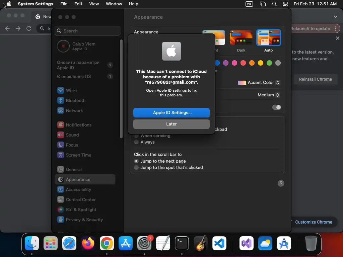Reload page in Chrome window
This screenshot has width=343, height=257.
click(29, 28)
